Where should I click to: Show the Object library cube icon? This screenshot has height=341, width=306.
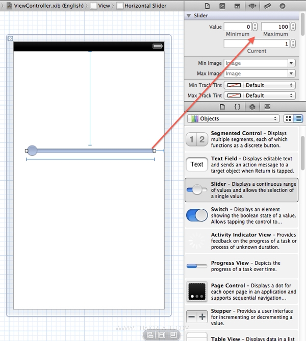(x=252, y=107)
